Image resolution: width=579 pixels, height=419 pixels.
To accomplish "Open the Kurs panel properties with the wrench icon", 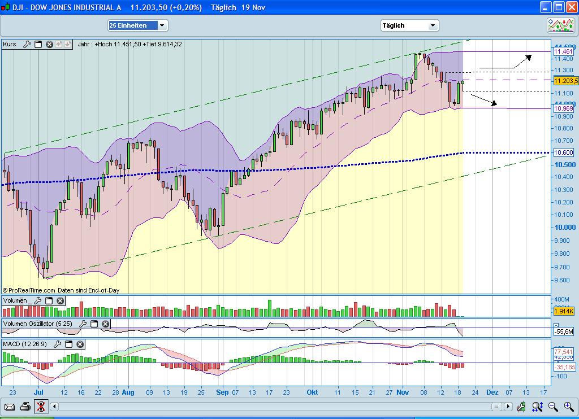I will coord(27,44).
